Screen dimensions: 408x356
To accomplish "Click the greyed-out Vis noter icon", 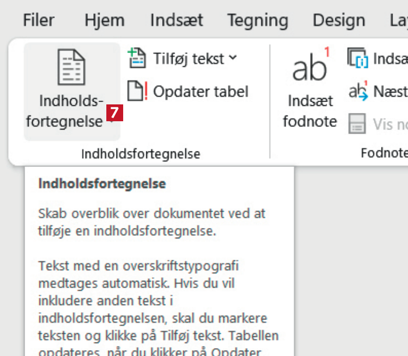I will [x=357, y=124].
